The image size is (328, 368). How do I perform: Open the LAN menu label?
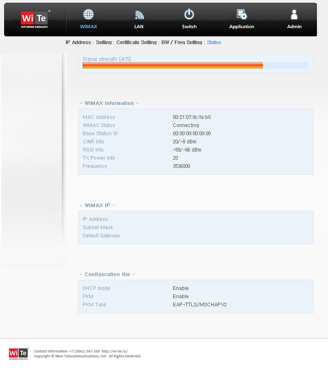139,27
